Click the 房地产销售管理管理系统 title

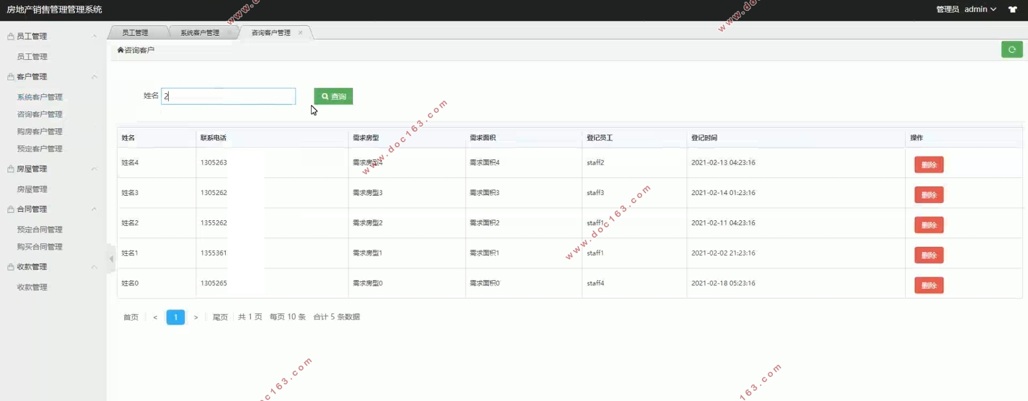tap(54, 10)
